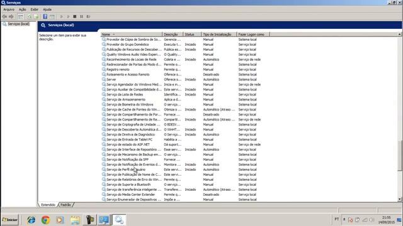Go back using the toolbar arrow
Viewport: 403px width, 226px height.
(4, 17)
